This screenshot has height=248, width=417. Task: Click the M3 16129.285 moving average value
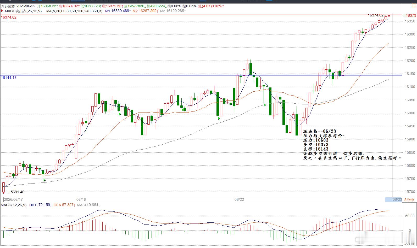[x=173, y=11]
